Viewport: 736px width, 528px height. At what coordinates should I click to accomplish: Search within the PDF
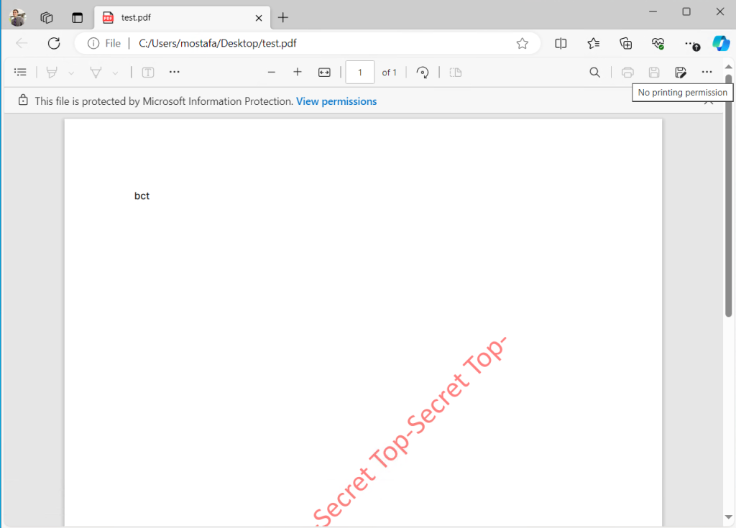click(594, 73)
